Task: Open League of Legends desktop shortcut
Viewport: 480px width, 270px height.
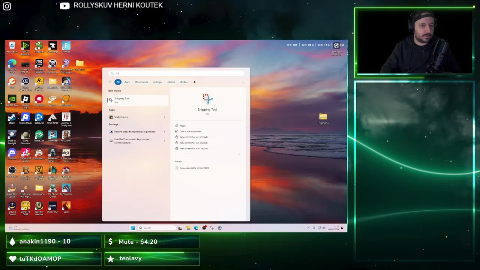Action: (52, 173)
